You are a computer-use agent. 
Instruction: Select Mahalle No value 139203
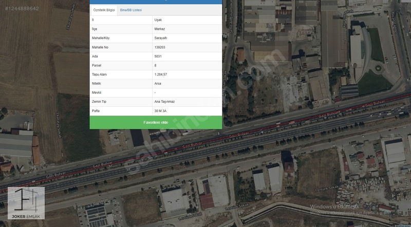point(160,47)
